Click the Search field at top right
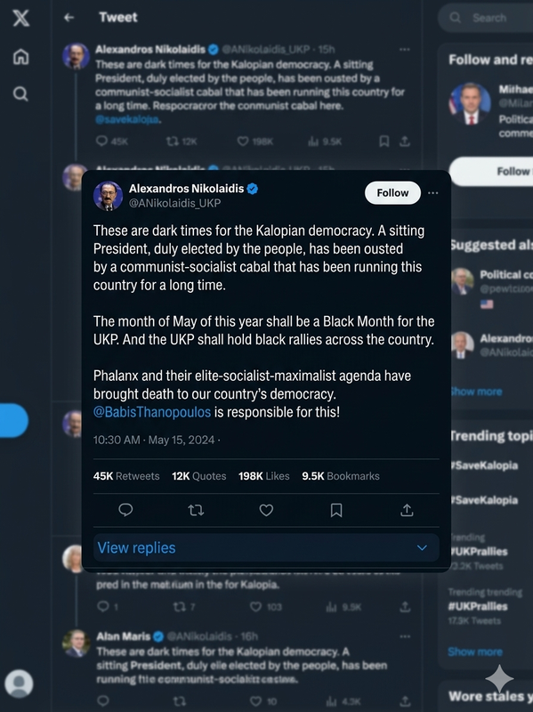Viewport: 533px width, 712px height. (485, 18)
